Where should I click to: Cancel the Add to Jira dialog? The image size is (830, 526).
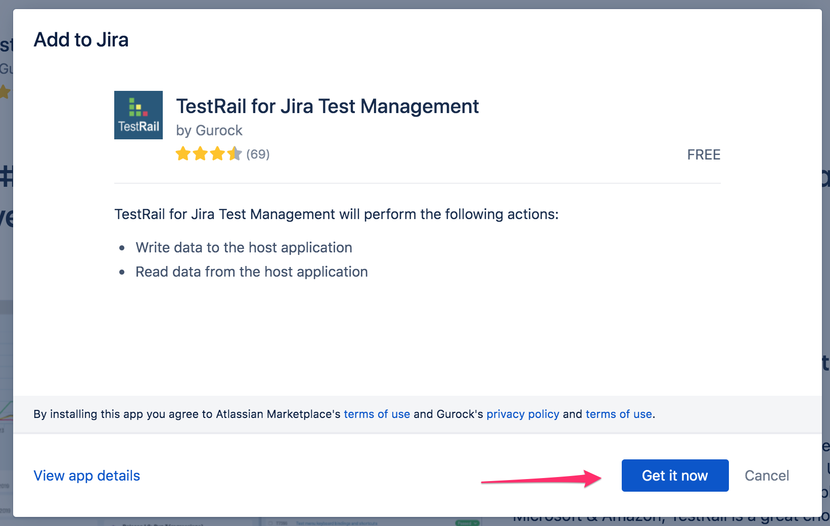point(766,476)
